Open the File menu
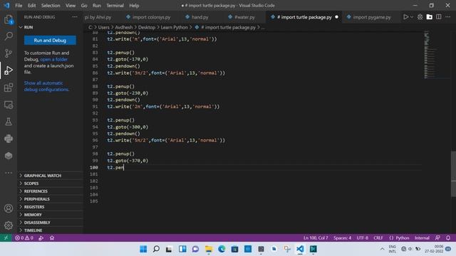The width and height of the screenshot is (456, 256). click(x=19, y=6)
